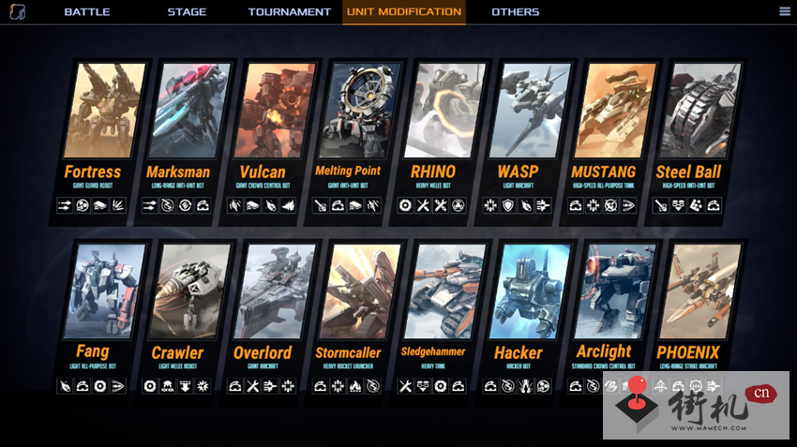Click the shield icon under WASP
The width and height of the screenshot is (797, 447).
point(508,205)
